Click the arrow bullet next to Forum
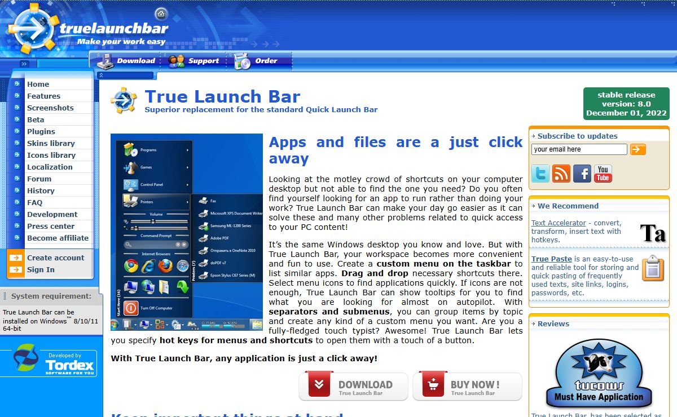 click(17, 179)
